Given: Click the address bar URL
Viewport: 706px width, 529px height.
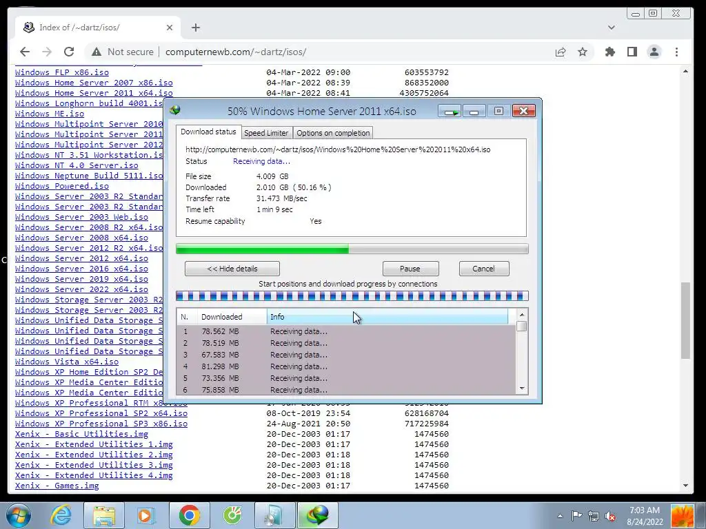Looking at the screenshot, I should [236, 52].
